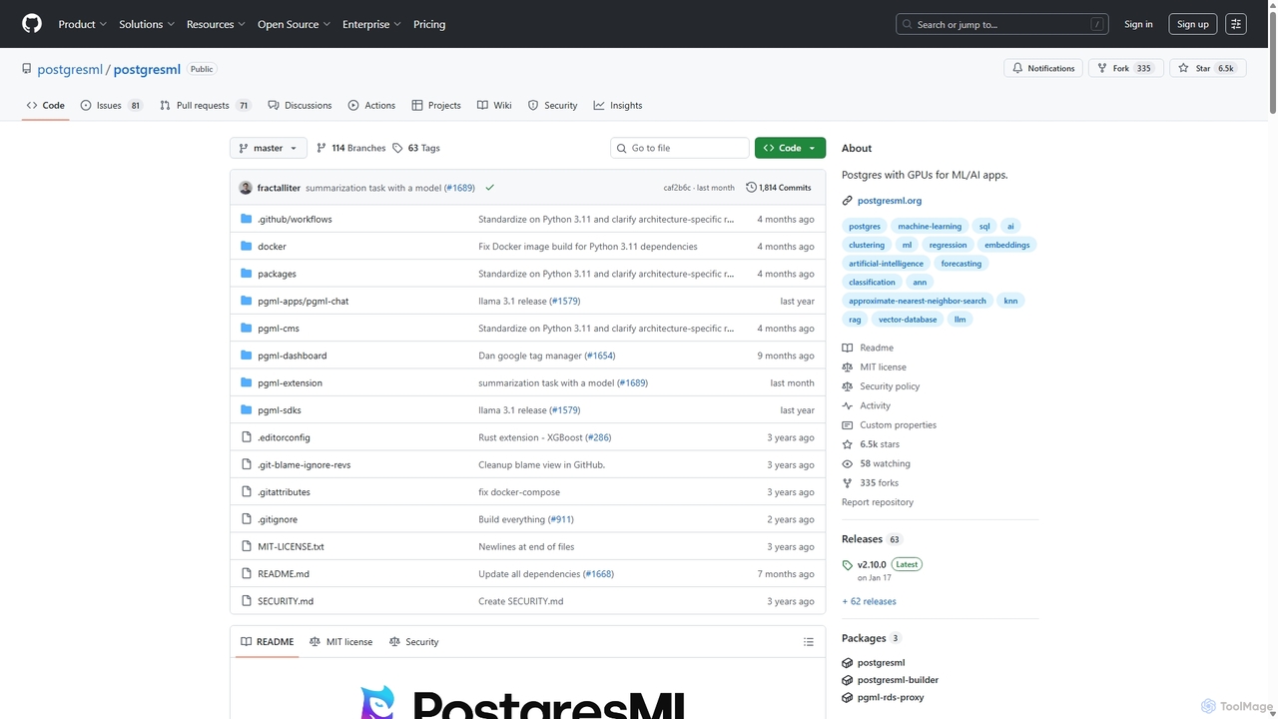Viewport: 1278px width, 719px height.
Task: Click the Notifications bell button
Action: pos(1043,68)
